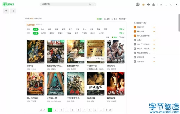
Task: Enable 最新 sorting checkbox beside 排序
Action: click(x=120, y=37)
